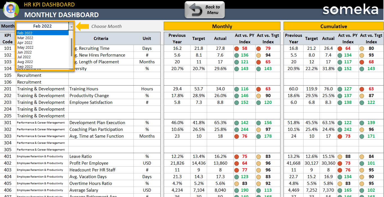
Task: Click the Back to Menu button
Action: pyautogui.click(x=205, y=10)
